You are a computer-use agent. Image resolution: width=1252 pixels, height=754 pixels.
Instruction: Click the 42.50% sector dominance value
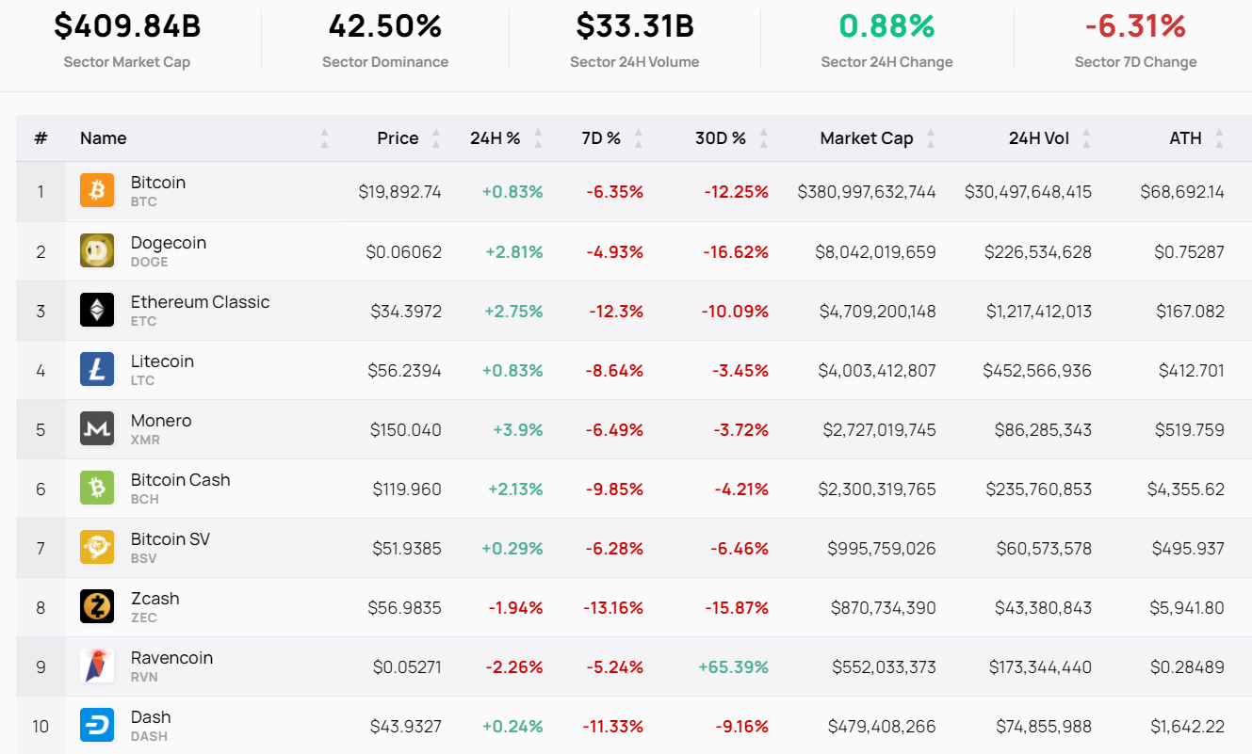[x=385, y=26]
